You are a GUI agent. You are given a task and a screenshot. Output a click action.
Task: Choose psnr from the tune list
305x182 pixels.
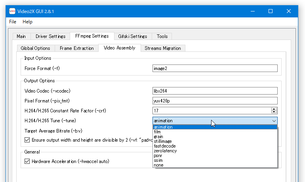pos(215,155)
